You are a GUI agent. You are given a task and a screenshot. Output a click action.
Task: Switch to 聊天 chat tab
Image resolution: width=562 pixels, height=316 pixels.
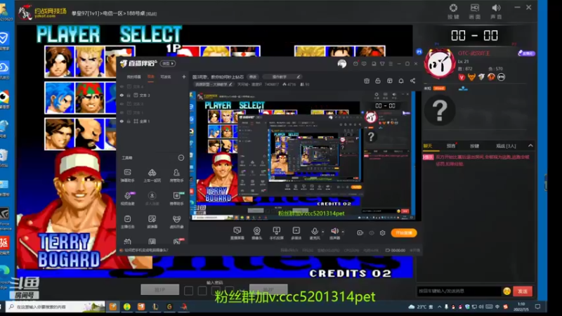[x=428, y=146]
